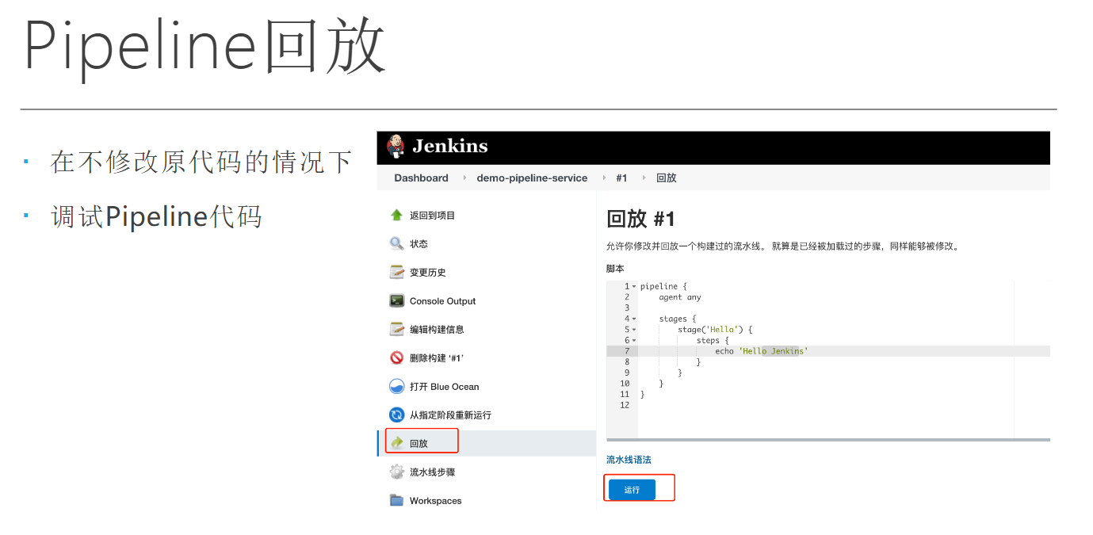The width and height of the screenshot is (1093, 535).
Task: Click the magnifier icon beside 状态
Action: pyautogui.click(x=397, y=243)
